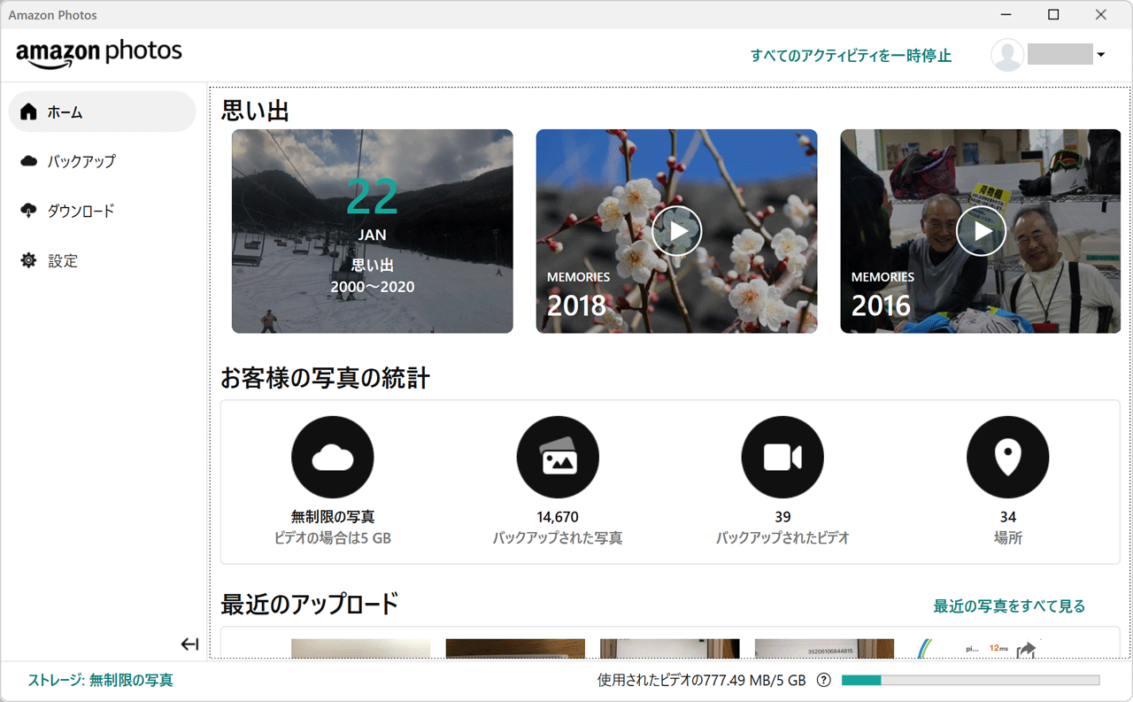1133x702 pixels.
Task: Open the fourth recent upload thumbnail
Action: point(824,649)
